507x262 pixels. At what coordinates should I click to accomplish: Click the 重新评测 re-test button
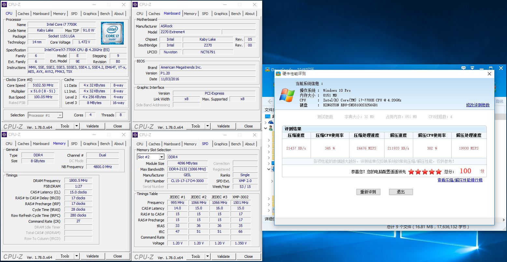click(368, 192)
